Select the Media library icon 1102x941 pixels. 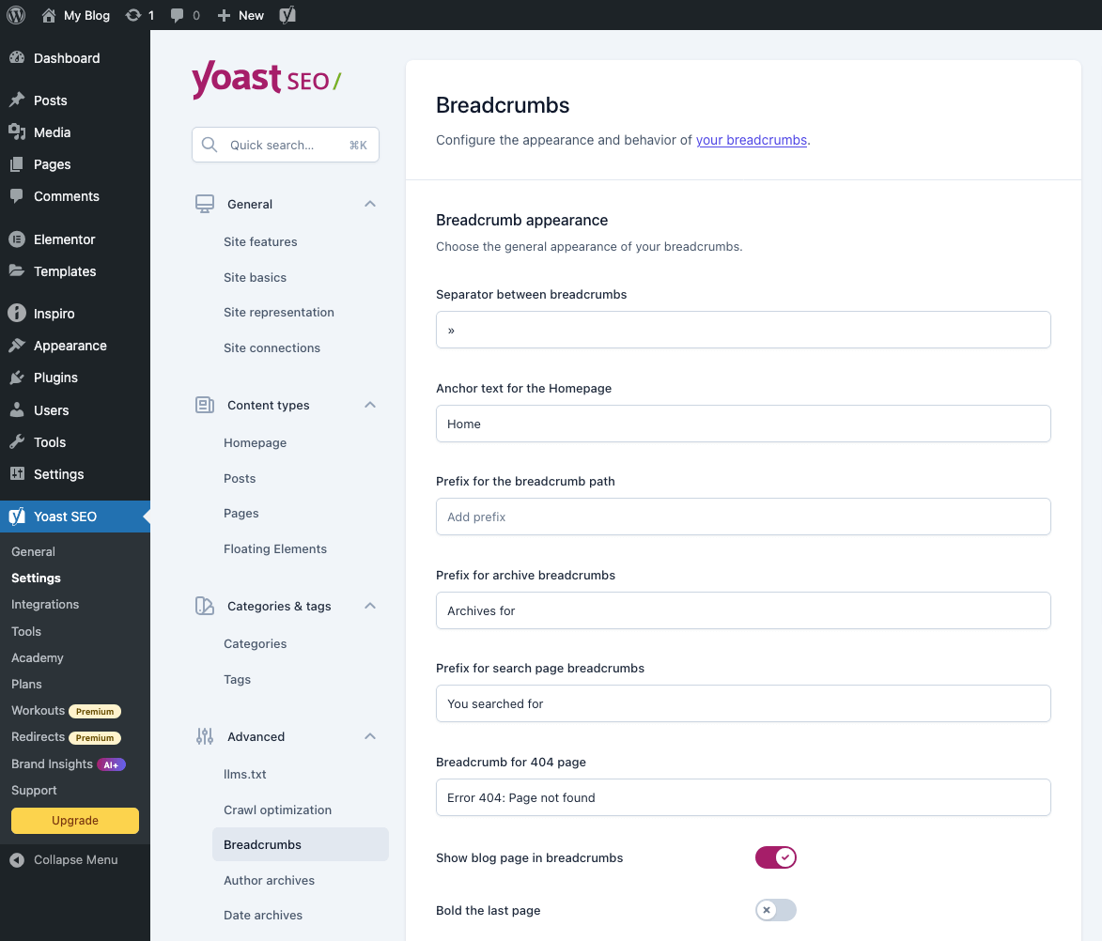point(19,132)
